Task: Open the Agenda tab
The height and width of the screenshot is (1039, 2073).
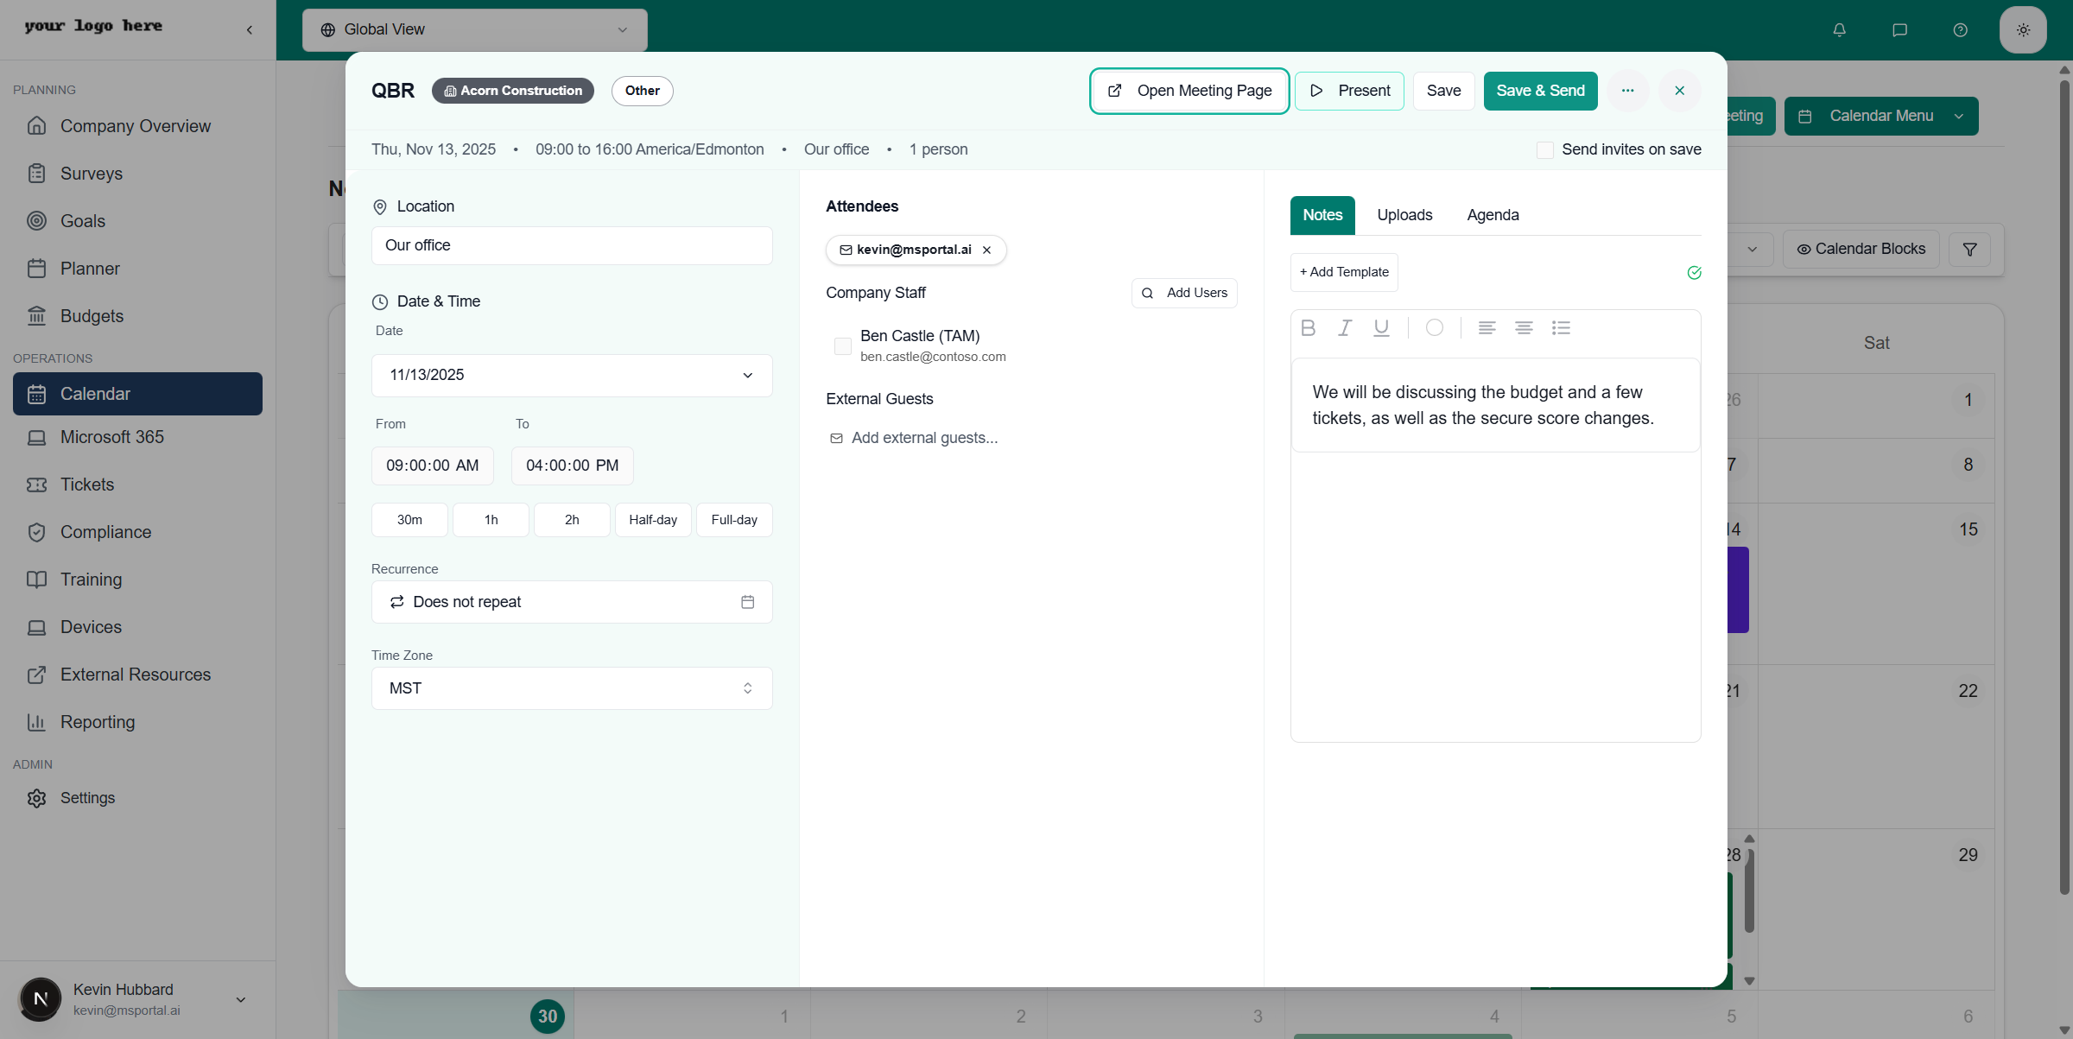Action: pyautogui.click(x=1493, y=215)
